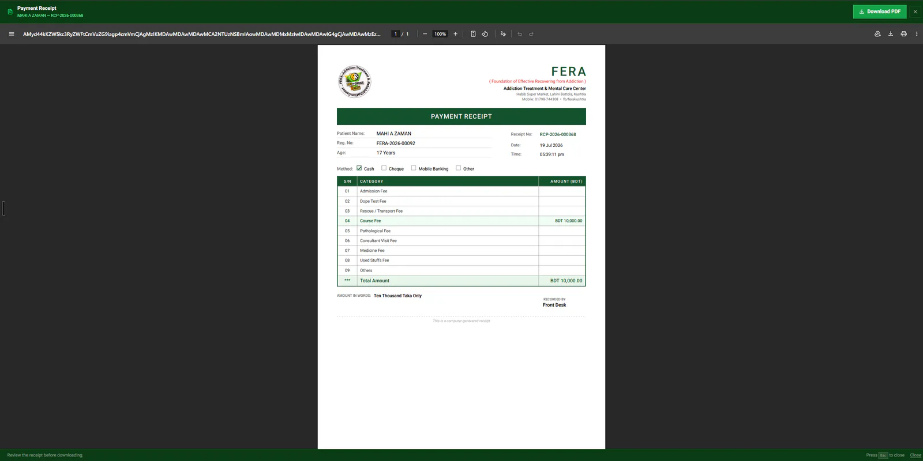923x461 pixels.
Task: Click Ten Thousand Taka Only text
Action: point(397,296)
